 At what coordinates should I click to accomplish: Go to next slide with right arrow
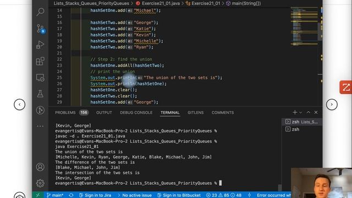(332, 105)
